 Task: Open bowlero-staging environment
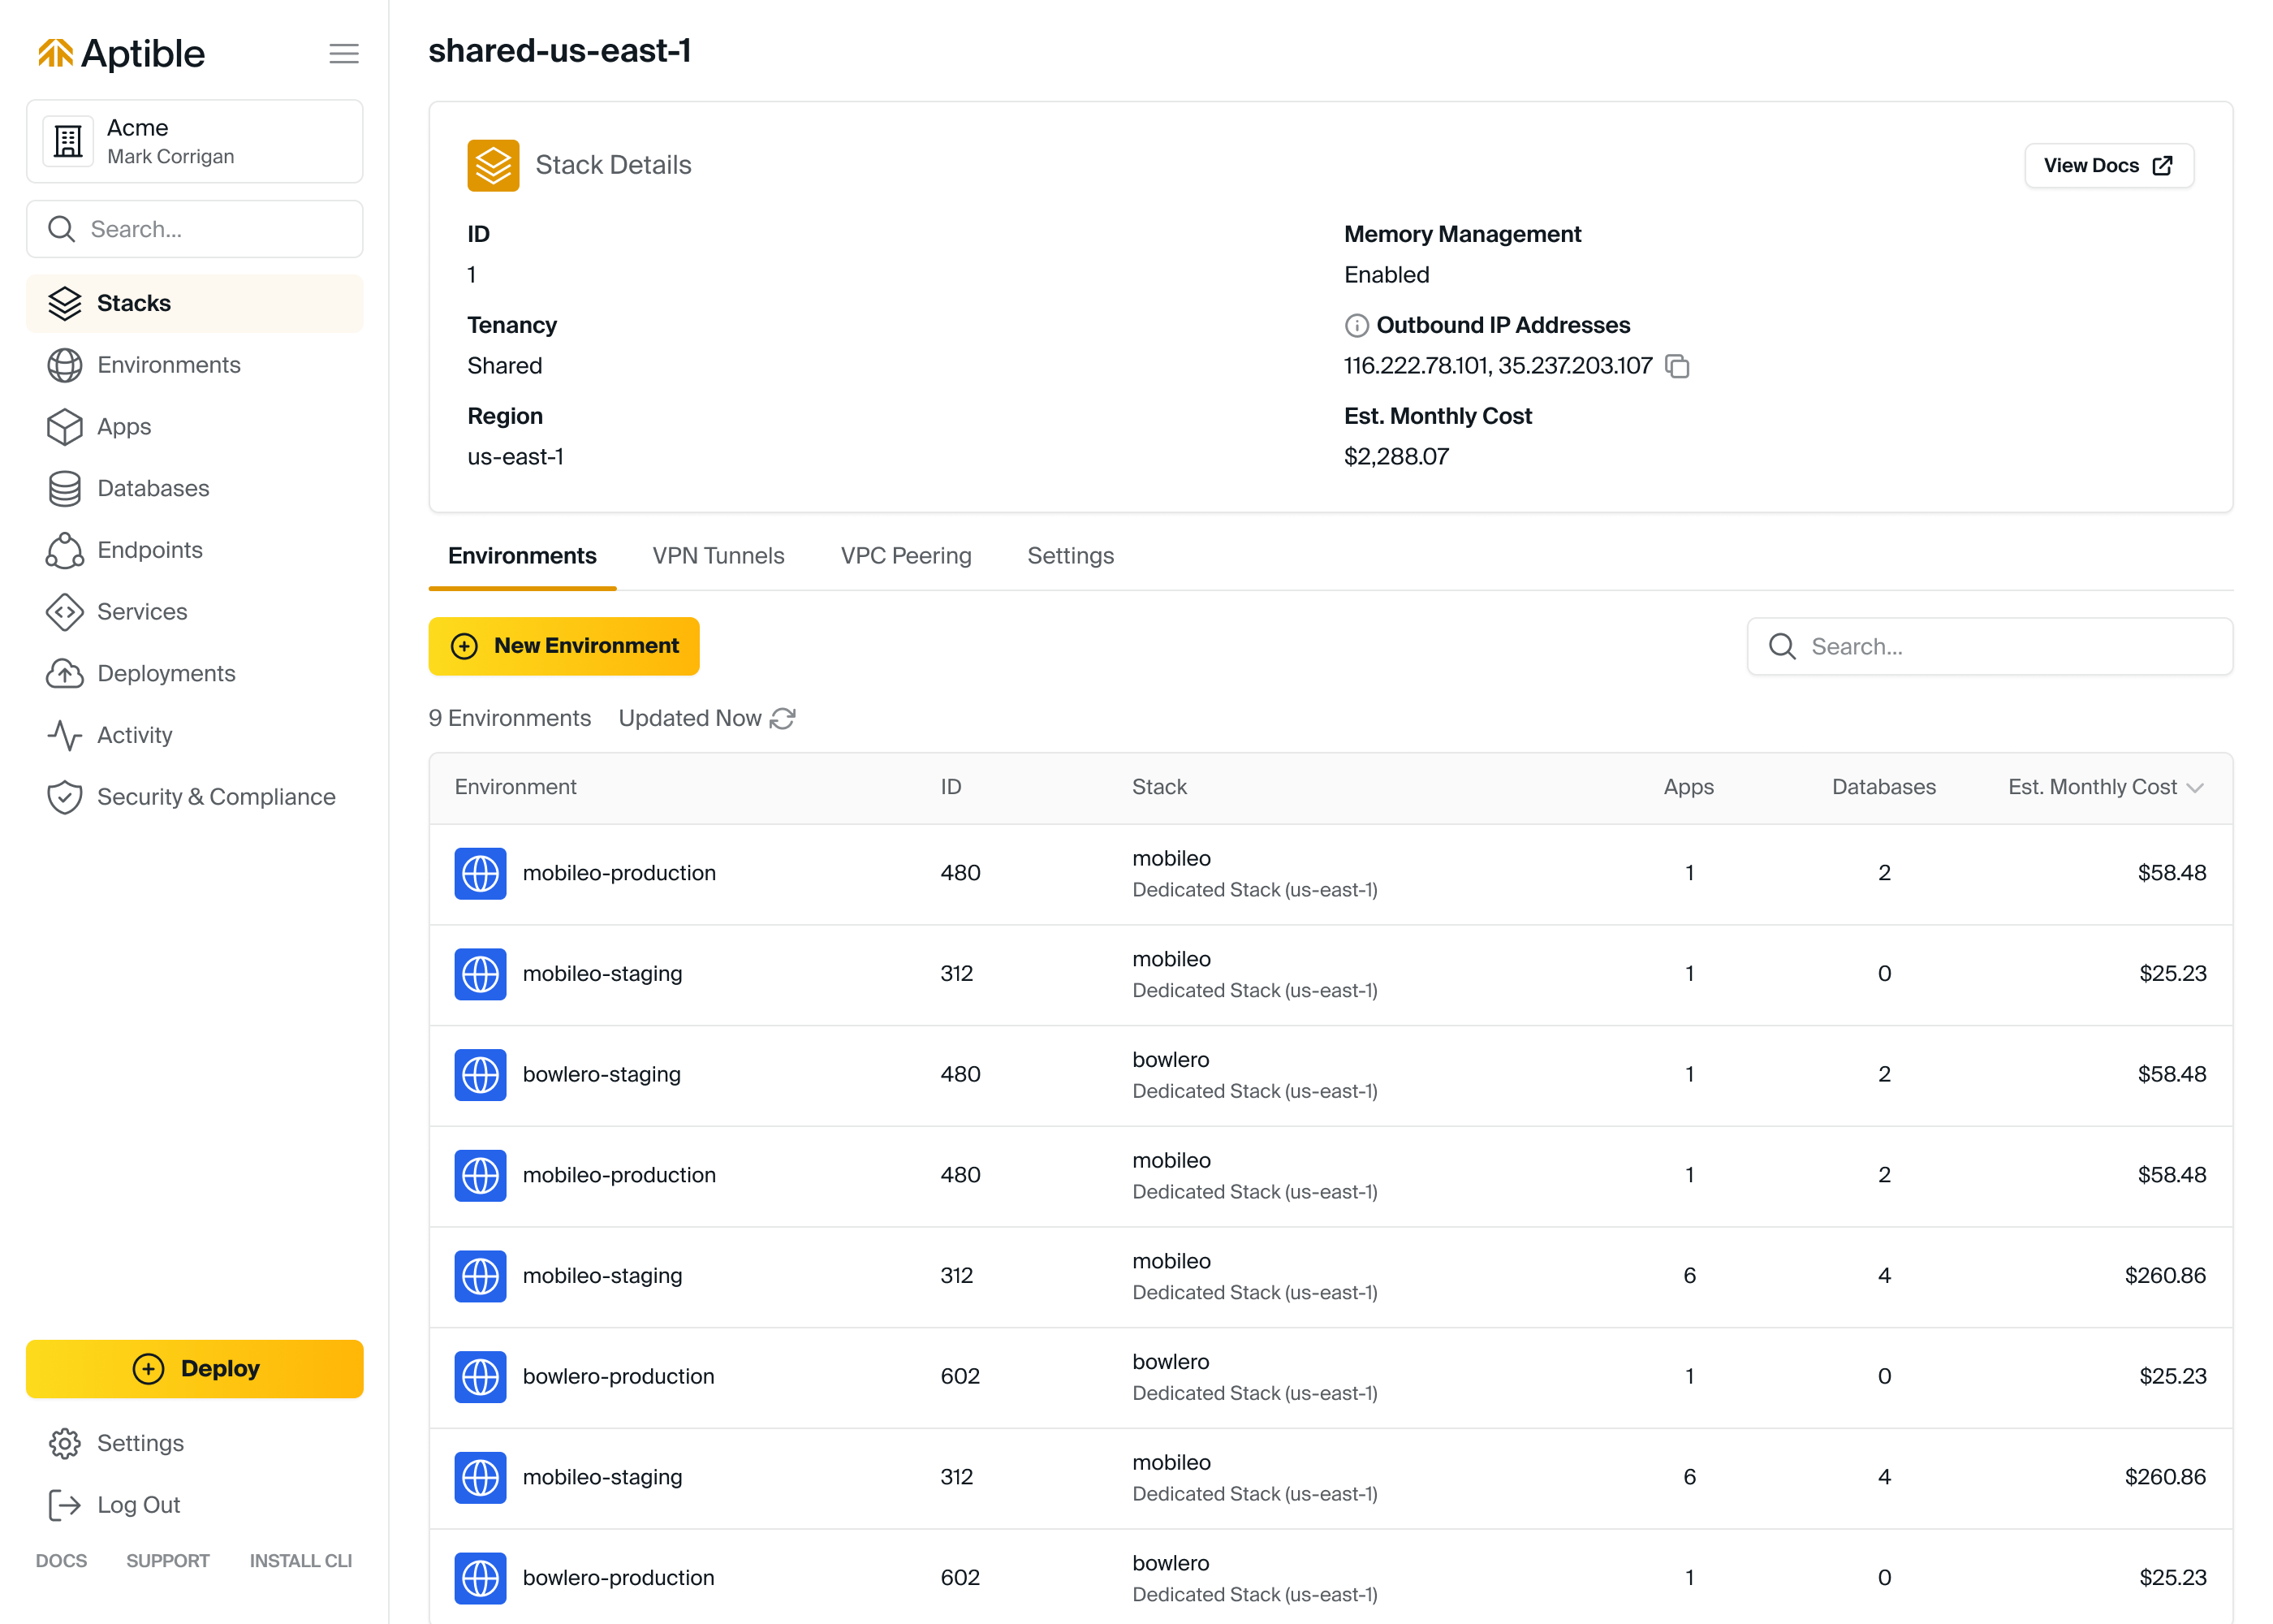(602, 1074)
